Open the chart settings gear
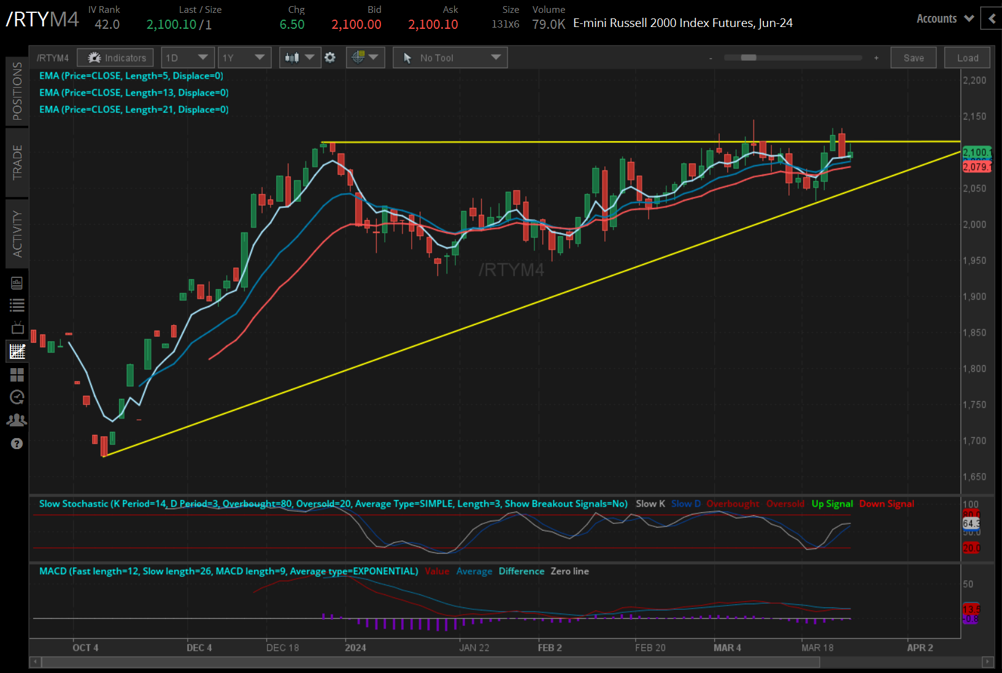1002x673 pixels. coord(330,58)
